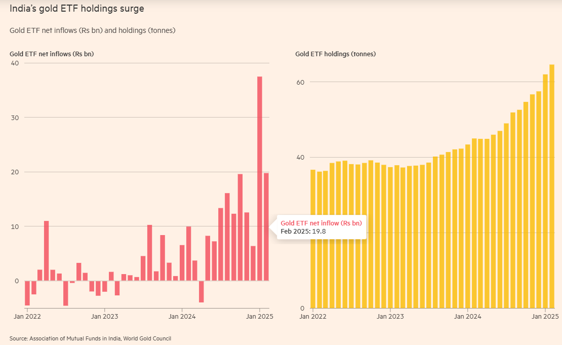Click 'Gold ETF holdings (tonnes)' chart heading

click(335, 54)
